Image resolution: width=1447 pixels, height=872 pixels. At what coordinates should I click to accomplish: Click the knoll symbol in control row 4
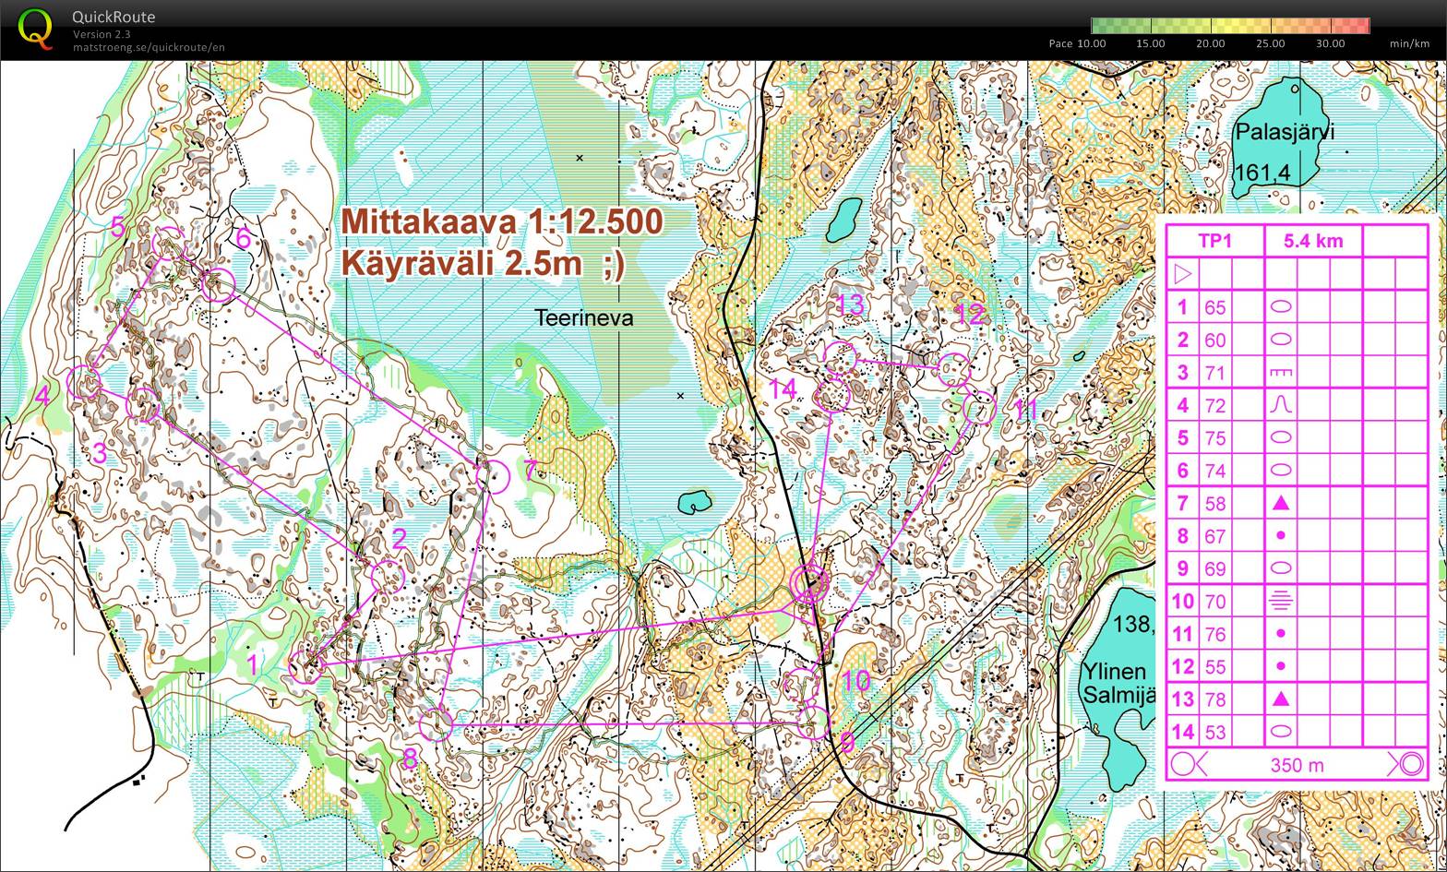[1280, 405]
